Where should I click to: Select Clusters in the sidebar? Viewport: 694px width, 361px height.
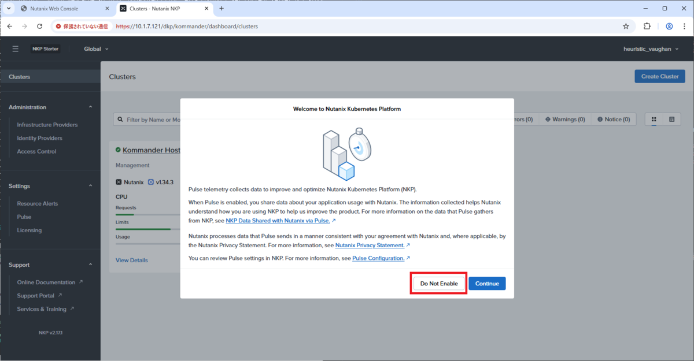50,77
